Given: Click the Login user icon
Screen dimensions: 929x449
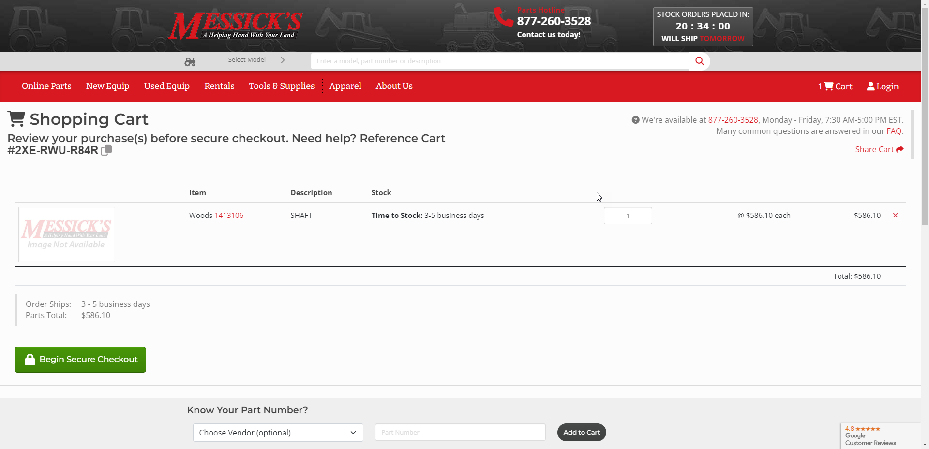Looking at the screenshot, I should point(871,86).
